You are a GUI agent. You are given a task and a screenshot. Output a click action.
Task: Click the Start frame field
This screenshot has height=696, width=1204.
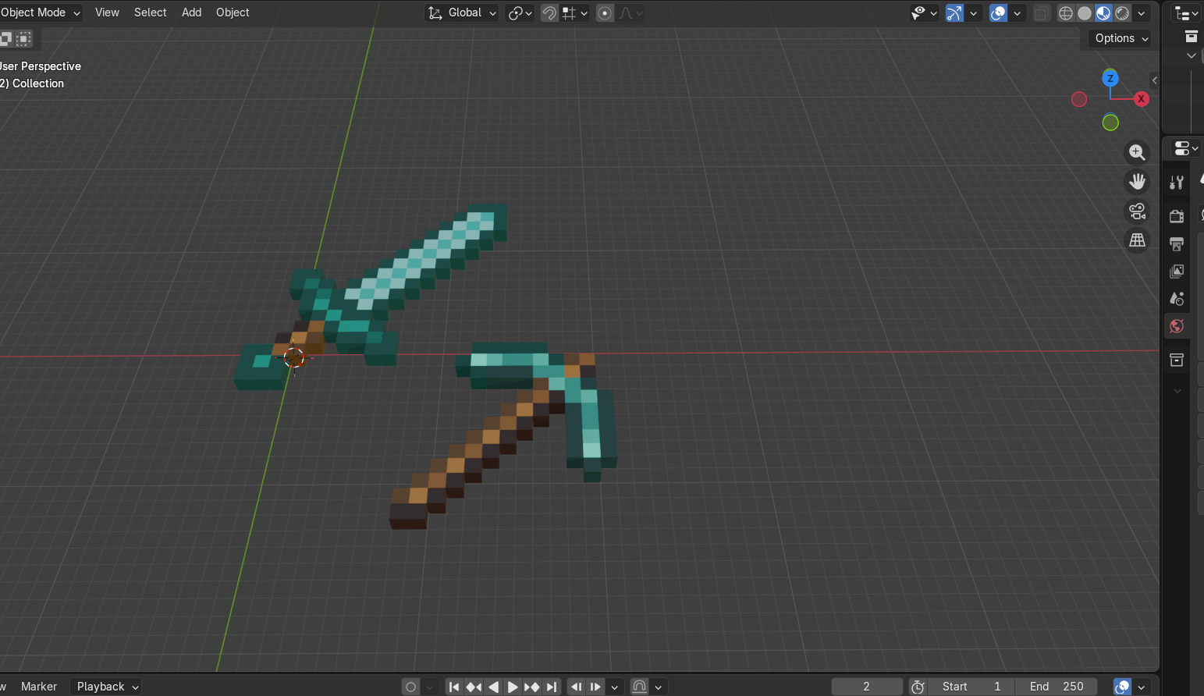(x=971, y=687)
